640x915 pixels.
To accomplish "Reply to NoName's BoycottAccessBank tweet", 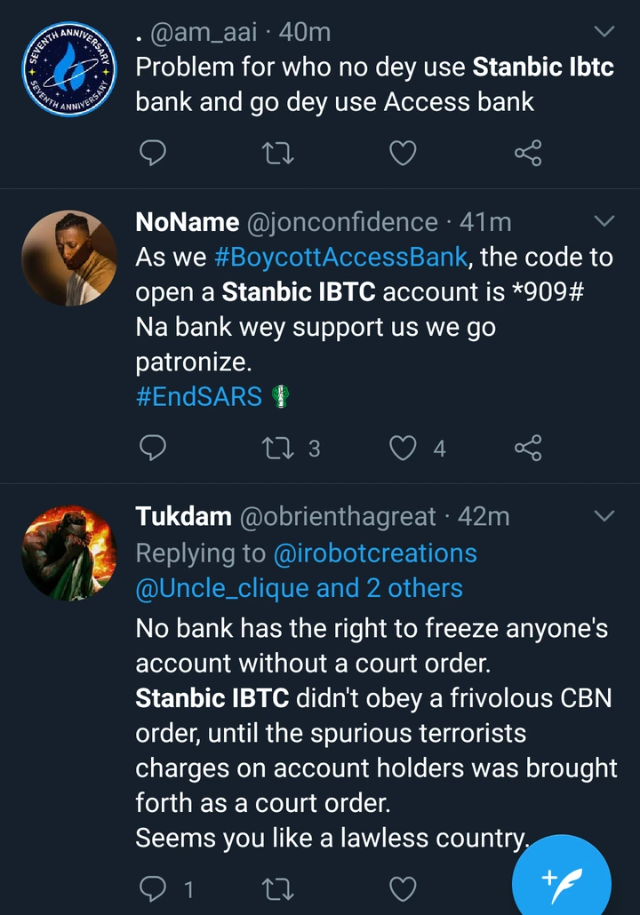I will (154, 449).
